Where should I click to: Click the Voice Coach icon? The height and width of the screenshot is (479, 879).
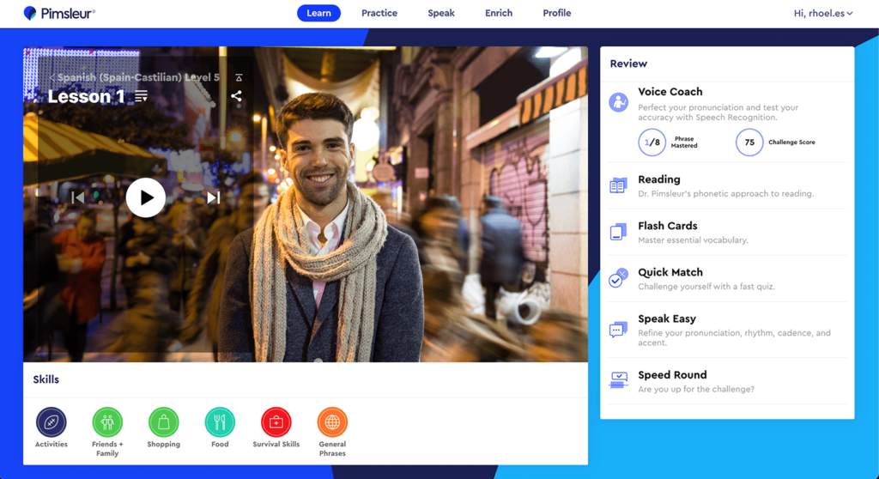(x=618, y=102)
